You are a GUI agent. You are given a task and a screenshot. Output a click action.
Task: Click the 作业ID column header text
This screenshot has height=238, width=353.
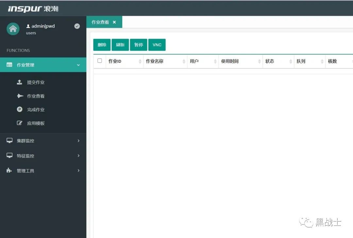[115, 61]
